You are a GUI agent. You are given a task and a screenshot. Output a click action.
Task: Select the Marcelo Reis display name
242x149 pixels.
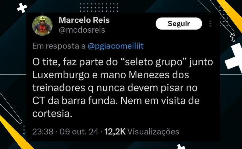[x=84, y=20]
